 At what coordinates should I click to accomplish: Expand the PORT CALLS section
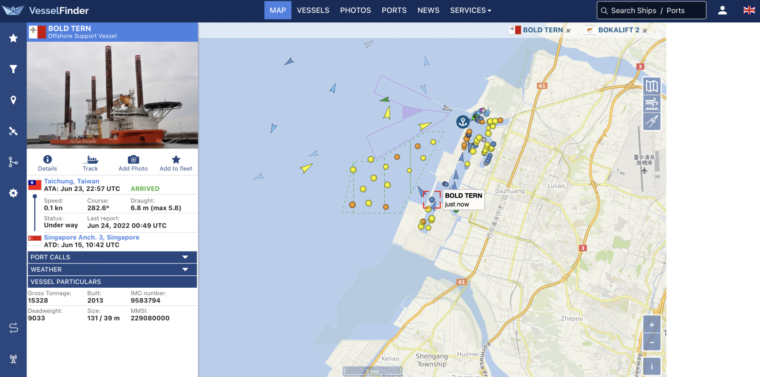[112, 257]
